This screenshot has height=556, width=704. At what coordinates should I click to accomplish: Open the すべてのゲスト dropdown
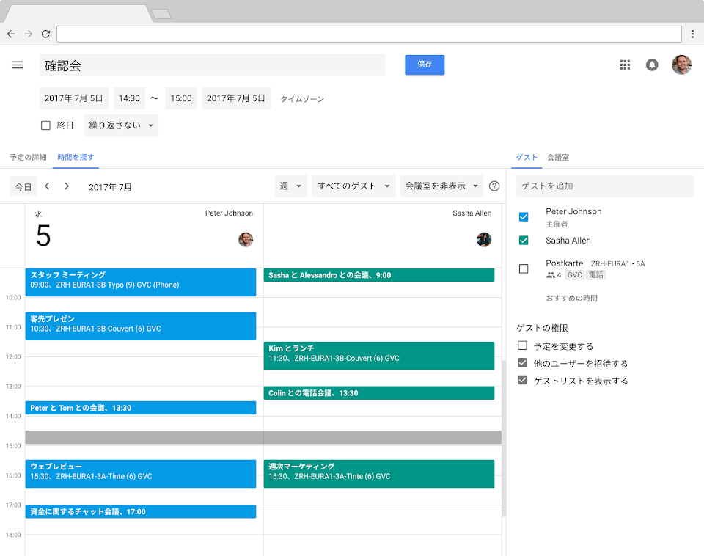(x=353, y=186)
